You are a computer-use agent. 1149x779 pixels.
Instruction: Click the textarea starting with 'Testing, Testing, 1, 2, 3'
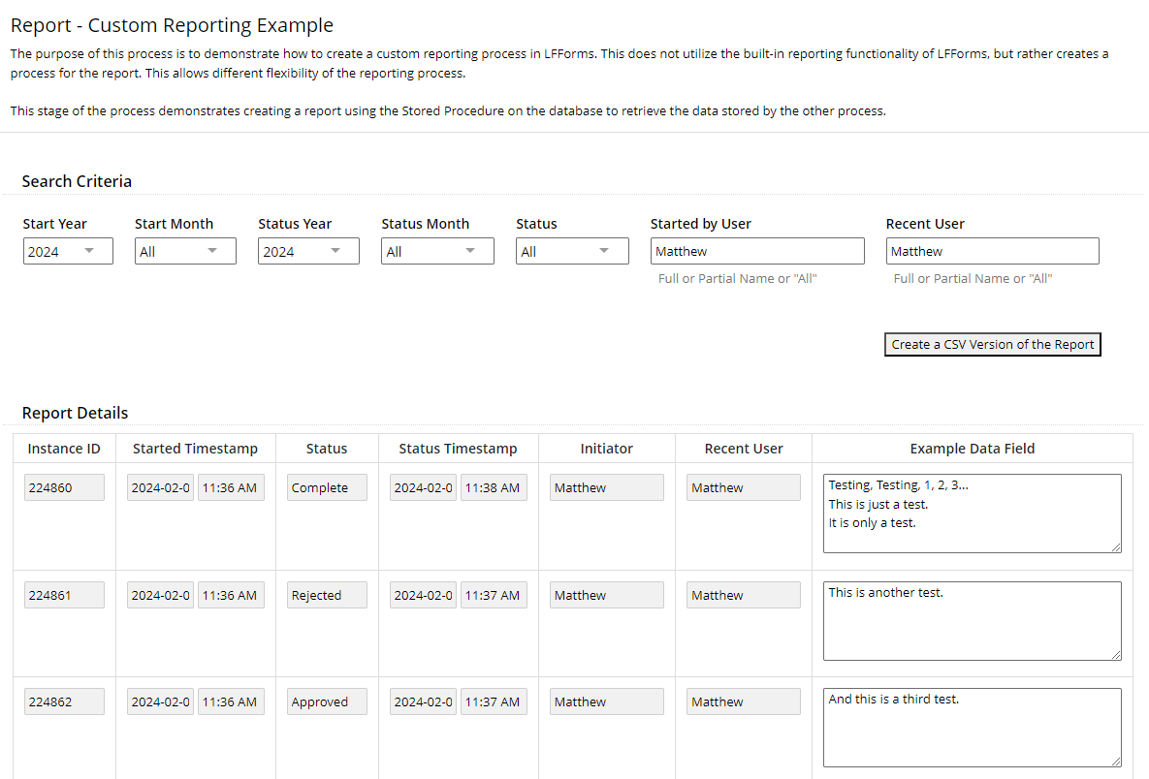pyautogui.click(x=972, y=514)
